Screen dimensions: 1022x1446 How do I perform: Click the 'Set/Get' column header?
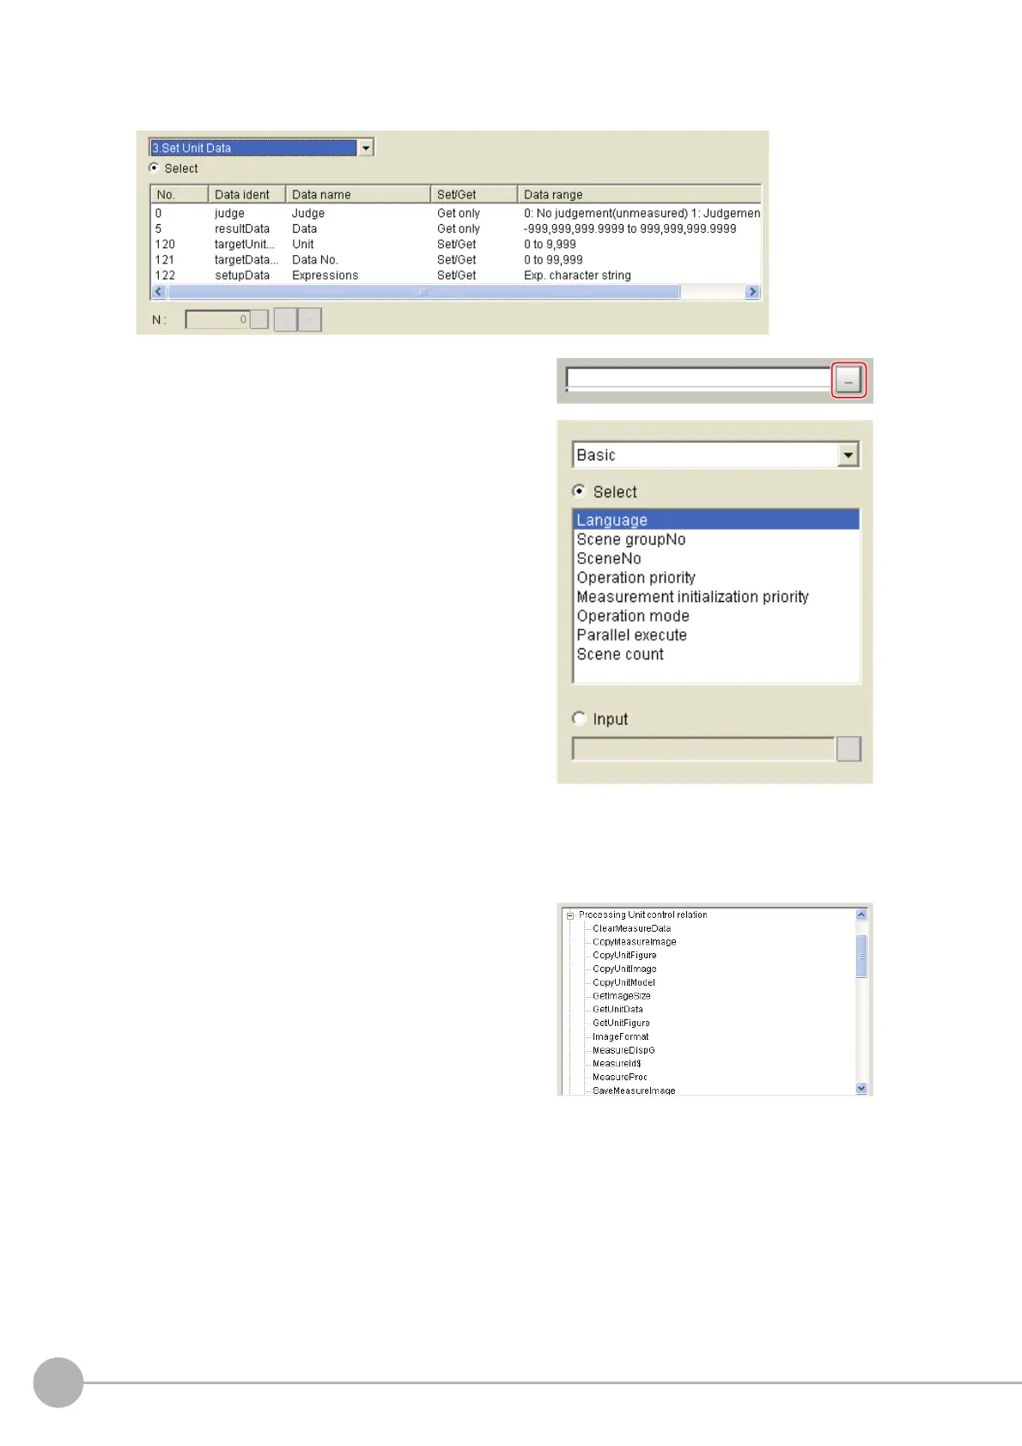coord(473,195)
